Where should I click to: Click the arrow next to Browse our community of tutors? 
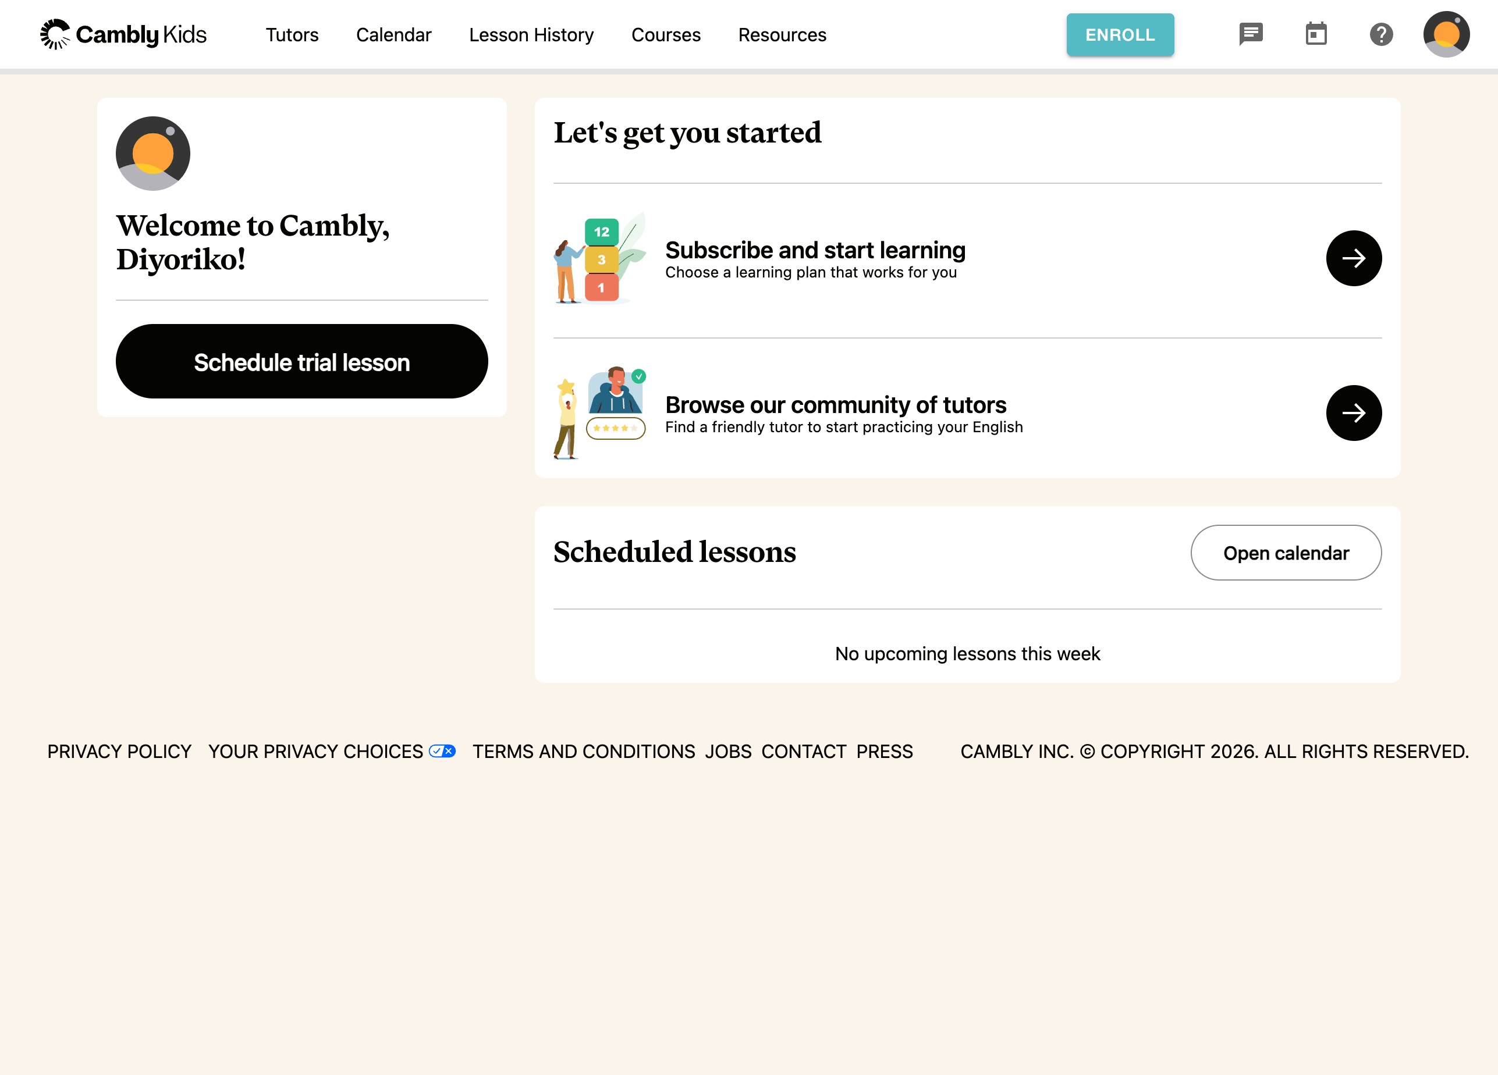tap(1353, 412)
